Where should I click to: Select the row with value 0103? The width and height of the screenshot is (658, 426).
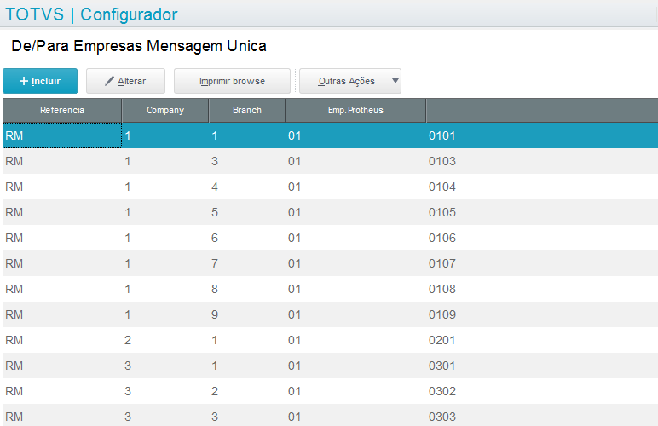pos(330,161)
